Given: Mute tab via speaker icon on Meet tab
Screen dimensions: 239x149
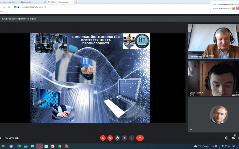Looking at the screenshot, I should (x=52, y=2).
